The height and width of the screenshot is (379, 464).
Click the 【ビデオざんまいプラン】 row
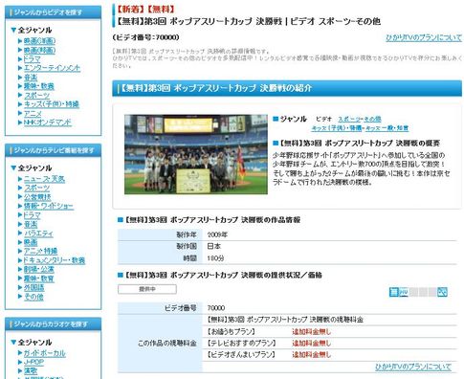[330, 355]
